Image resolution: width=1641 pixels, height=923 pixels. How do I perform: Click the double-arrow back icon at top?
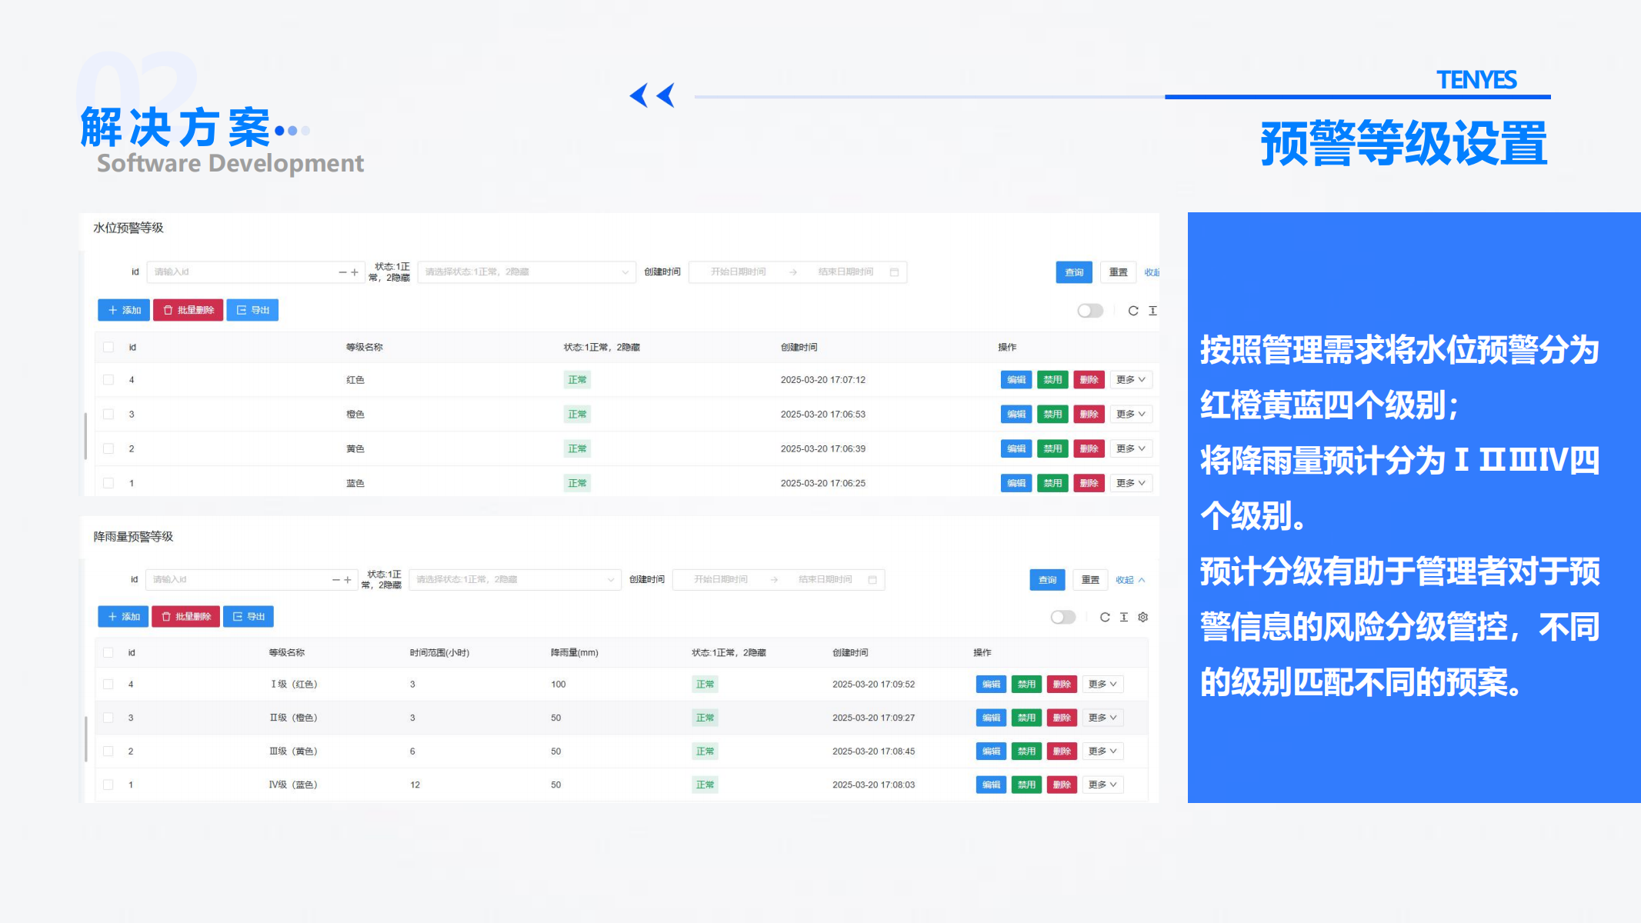pos(652,95)
